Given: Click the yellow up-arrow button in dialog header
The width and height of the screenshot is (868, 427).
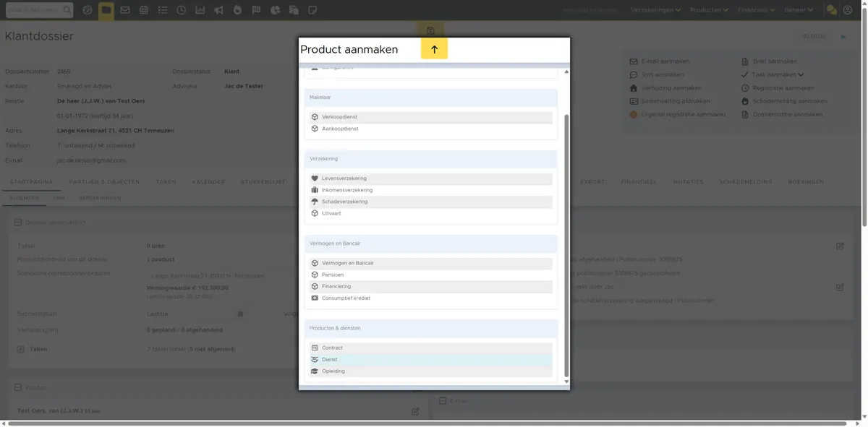Looking at the screenshot, I should (434, 49).
